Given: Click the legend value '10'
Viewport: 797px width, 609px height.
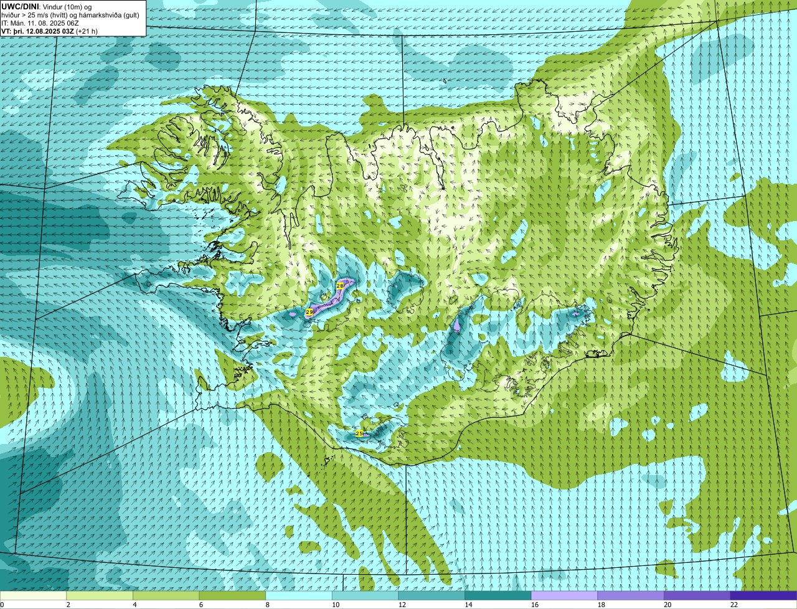Looking at the screenshot, I should (336, 605).
